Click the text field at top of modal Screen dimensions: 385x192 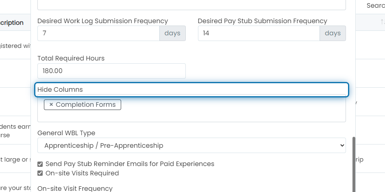(x=191, y=5)
